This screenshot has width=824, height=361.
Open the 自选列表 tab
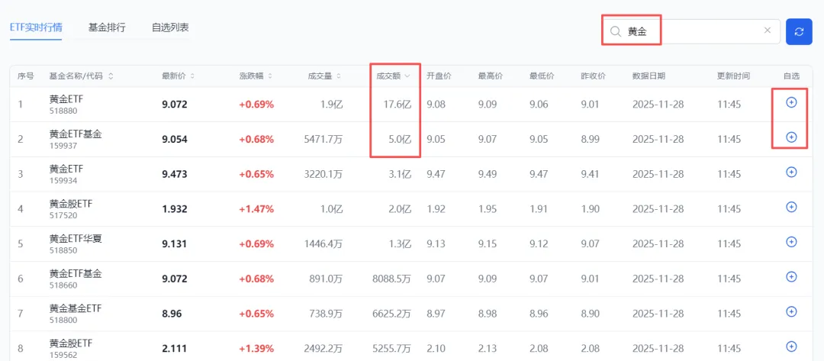tap(170, 27)
